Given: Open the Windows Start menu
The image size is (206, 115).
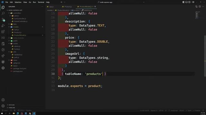Looking at the screenshot, I should [x=2, y=113].
